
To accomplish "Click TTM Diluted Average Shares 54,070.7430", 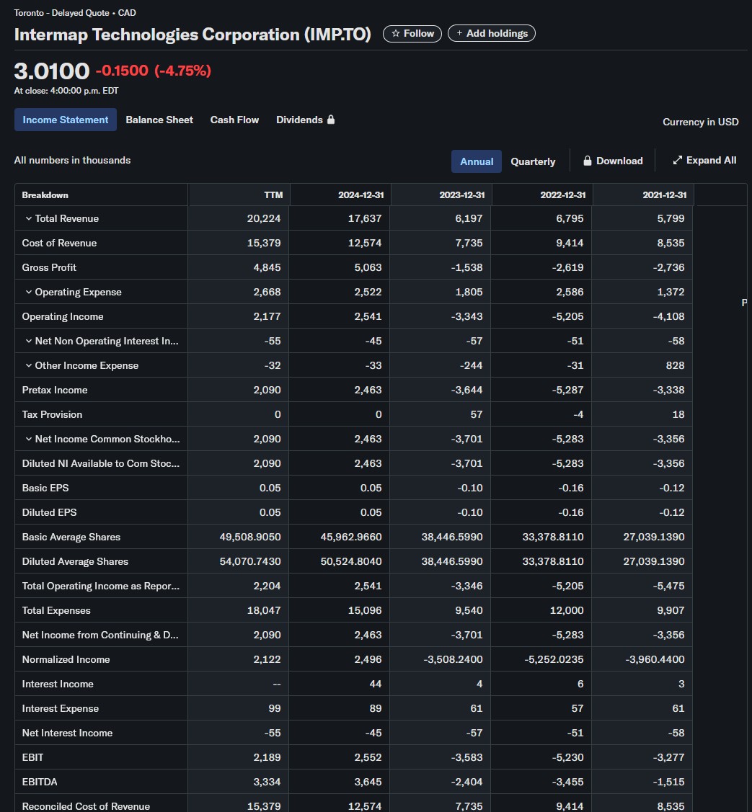I will (249, 561).
